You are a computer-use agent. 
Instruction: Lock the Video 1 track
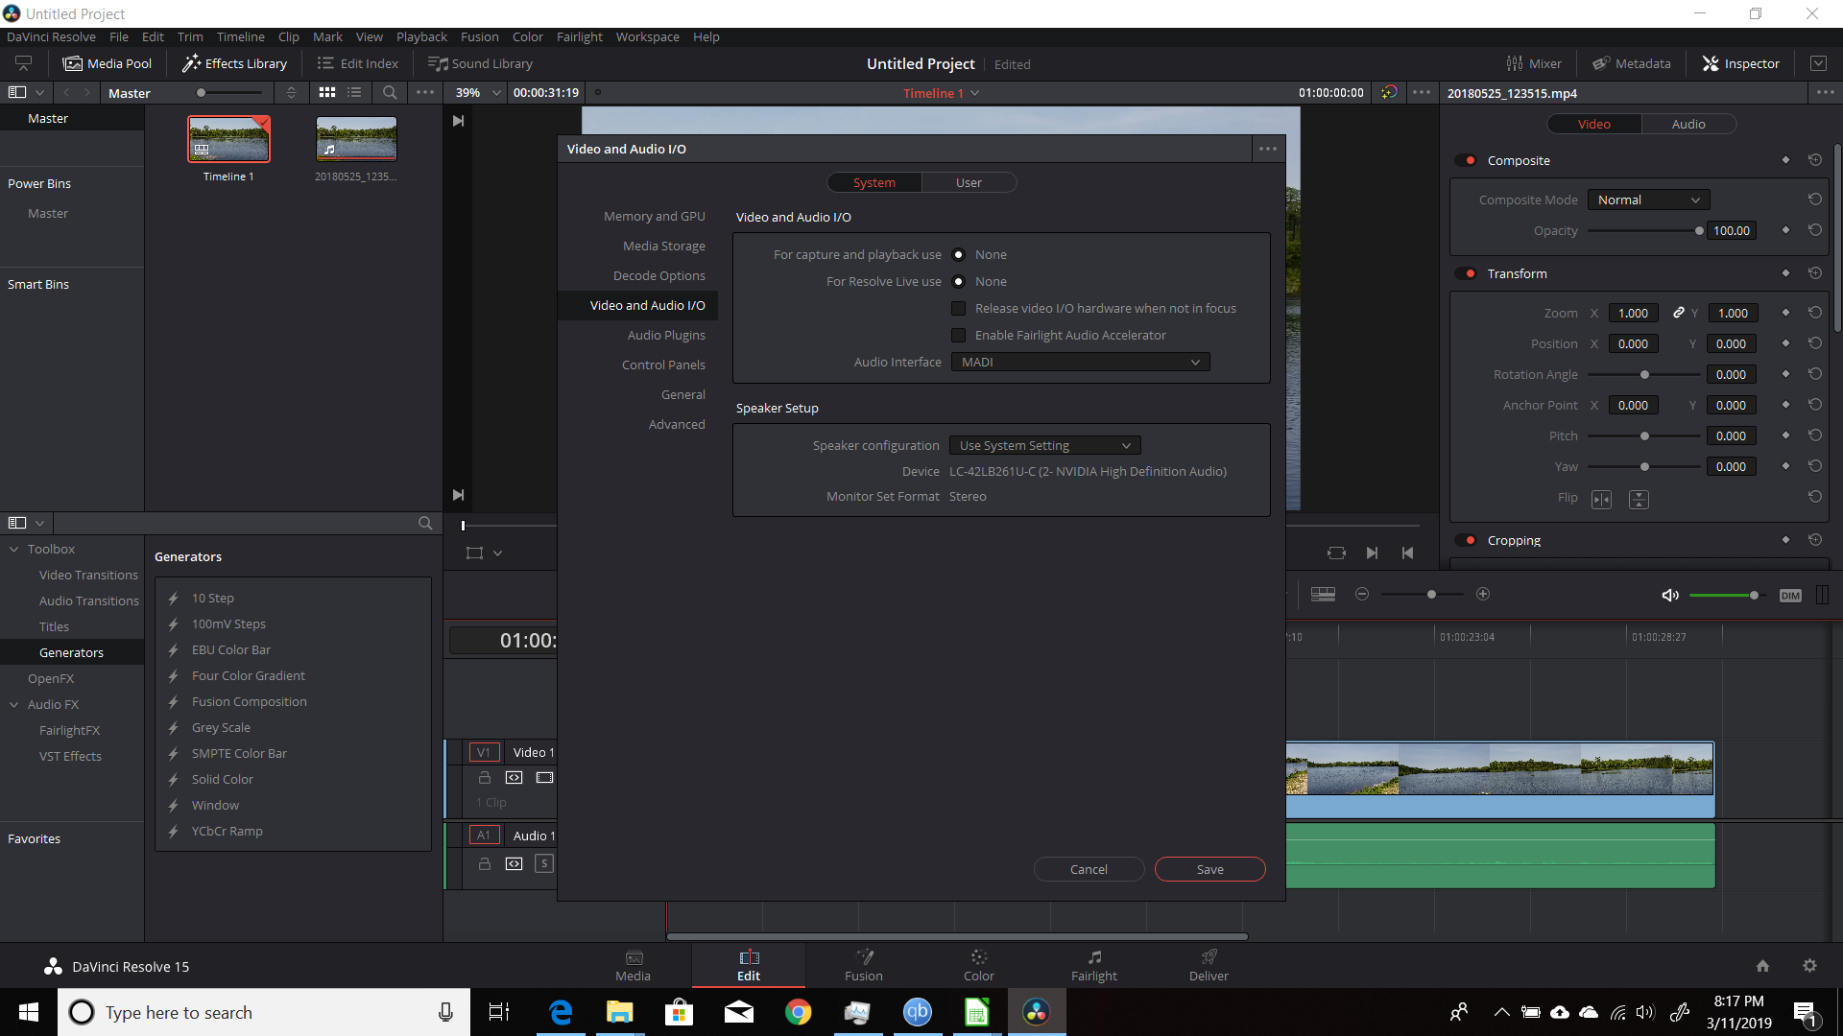[x=485, y=778]
